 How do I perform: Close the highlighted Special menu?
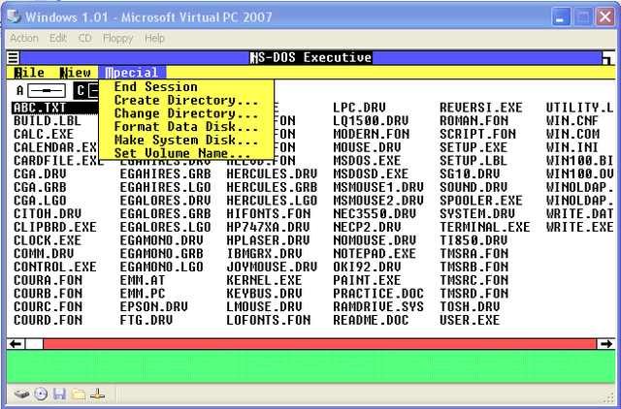(x=132, y=73)
